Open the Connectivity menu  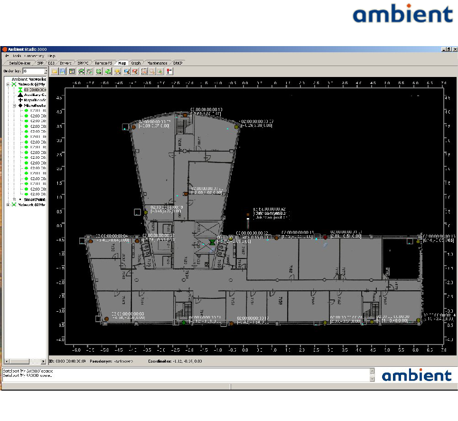34,56
